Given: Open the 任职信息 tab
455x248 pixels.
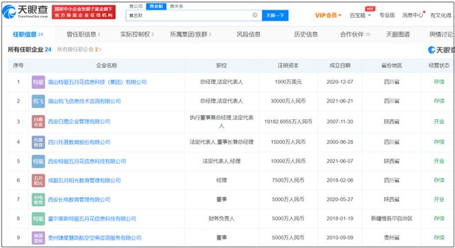Looking at the screenshot, I should (x=28, y=34).
